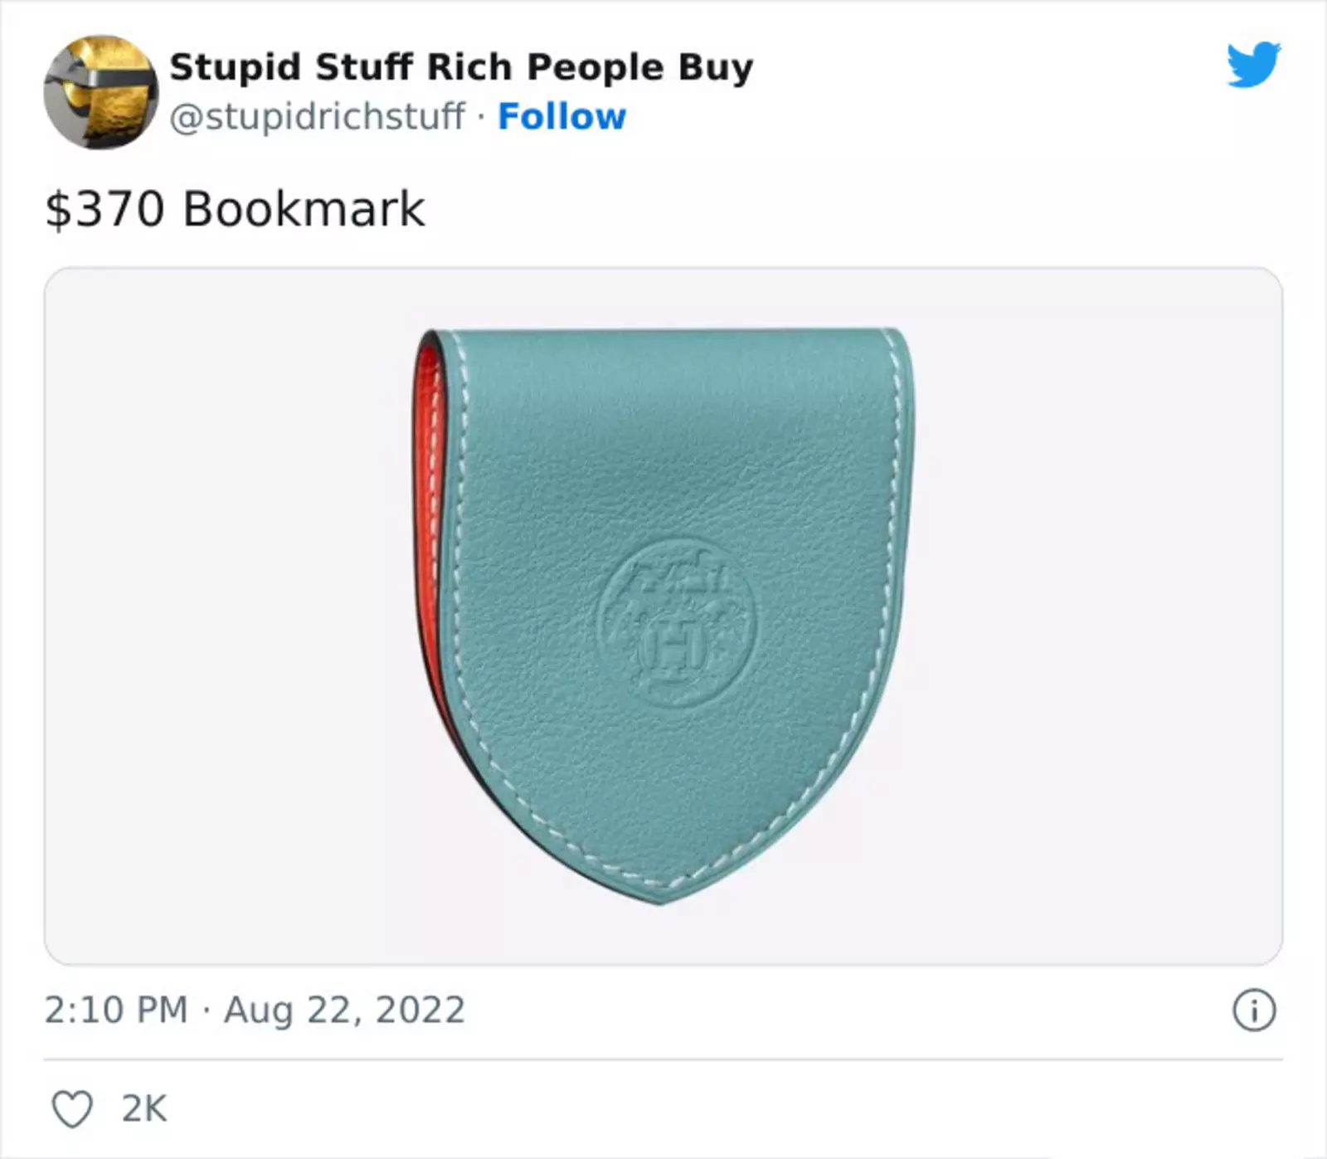Click the Twitter bird logo
The width and height of the screenshot is (1327, 1159).
[x=1254, y=64]
